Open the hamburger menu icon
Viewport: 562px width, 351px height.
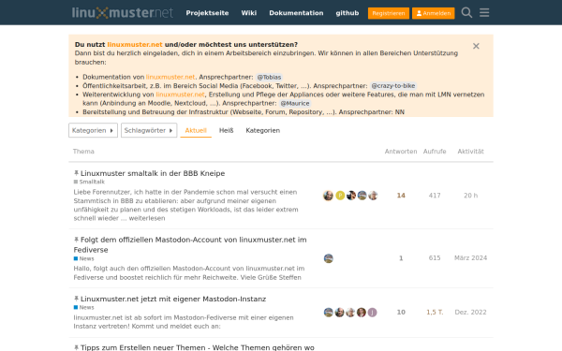tap(484, 12)
